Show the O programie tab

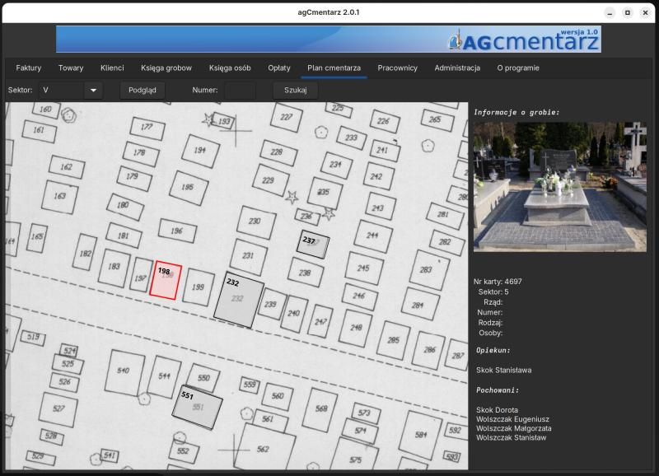[x=518, y=68]
